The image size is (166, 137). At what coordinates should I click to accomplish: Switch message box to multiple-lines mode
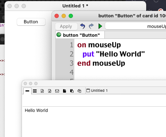pyautogui.click(x=35, y=91)
